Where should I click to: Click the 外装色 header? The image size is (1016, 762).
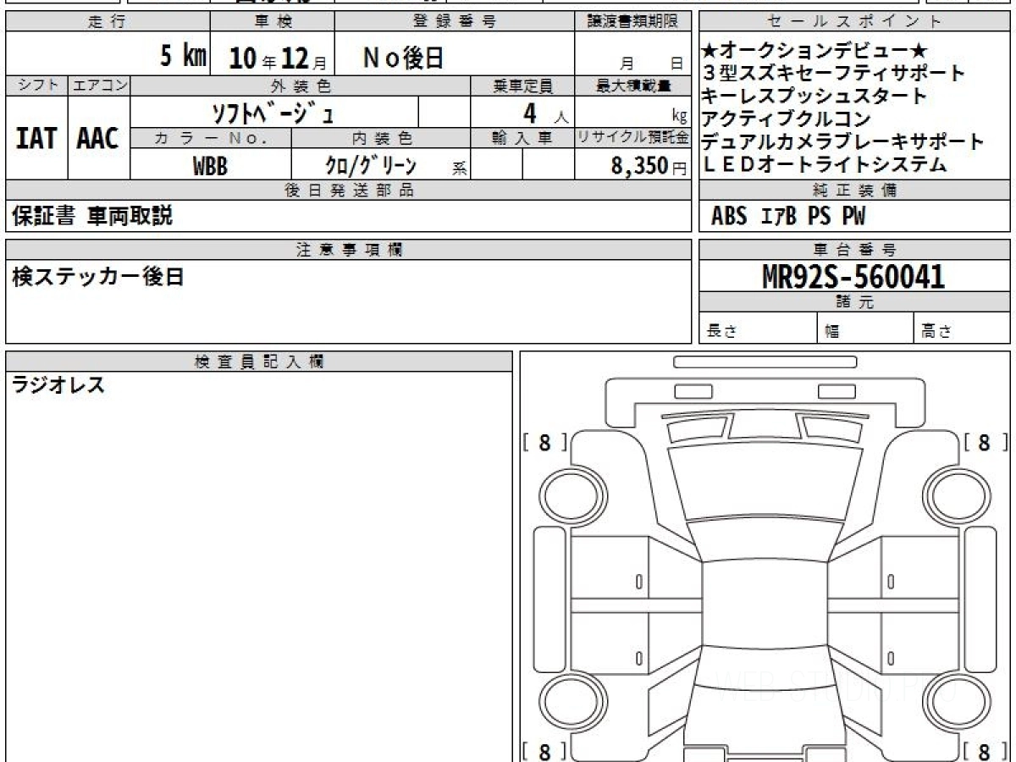301,86
